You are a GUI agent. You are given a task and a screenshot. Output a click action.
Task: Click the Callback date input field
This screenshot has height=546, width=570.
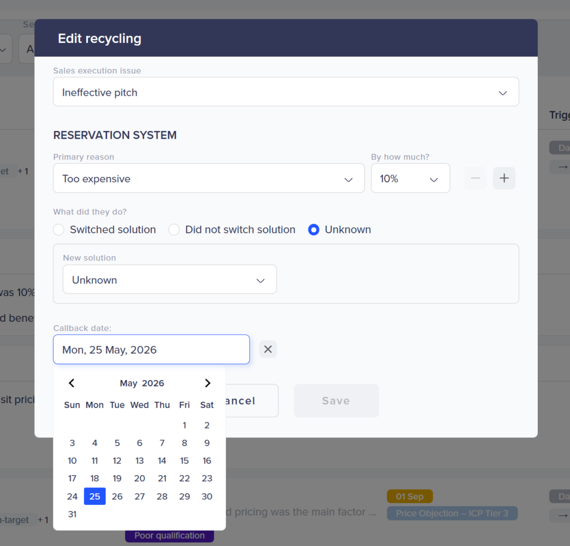pos(151,349)
